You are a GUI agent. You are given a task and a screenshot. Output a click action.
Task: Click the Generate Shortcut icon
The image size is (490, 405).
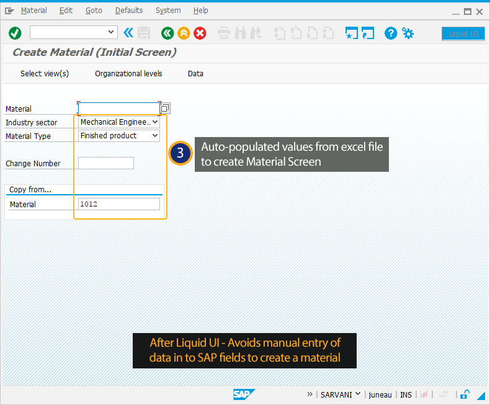368,33
